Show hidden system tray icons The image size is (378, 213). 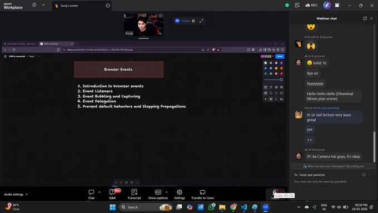click(299, 207)
